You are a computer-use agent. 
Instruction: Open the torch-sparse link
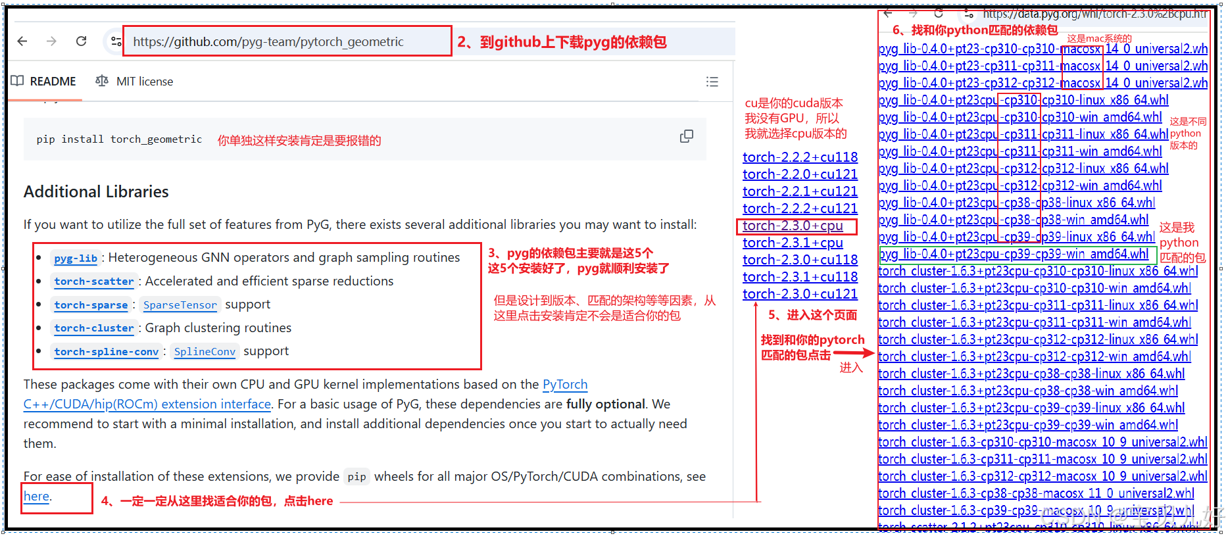[x=91, y=305]
